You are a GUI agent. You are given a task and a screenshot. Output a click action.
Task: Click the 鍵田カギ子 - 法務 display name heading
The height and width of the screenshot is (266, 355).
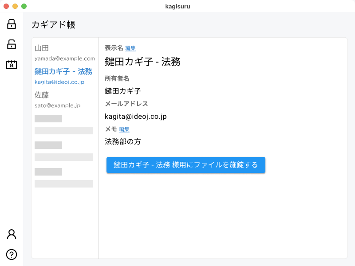click(142, 62)
